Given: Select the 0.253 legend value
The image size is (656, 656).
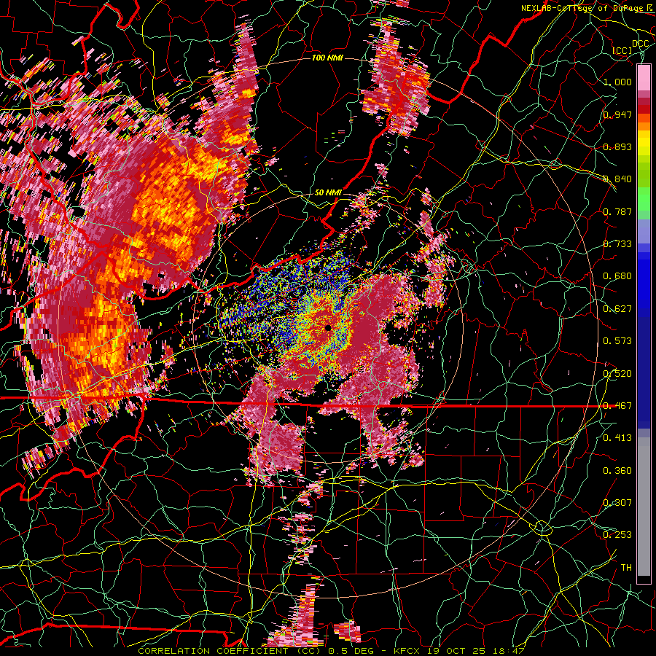Looking at the screenshot, I should (x=617, y=535).
